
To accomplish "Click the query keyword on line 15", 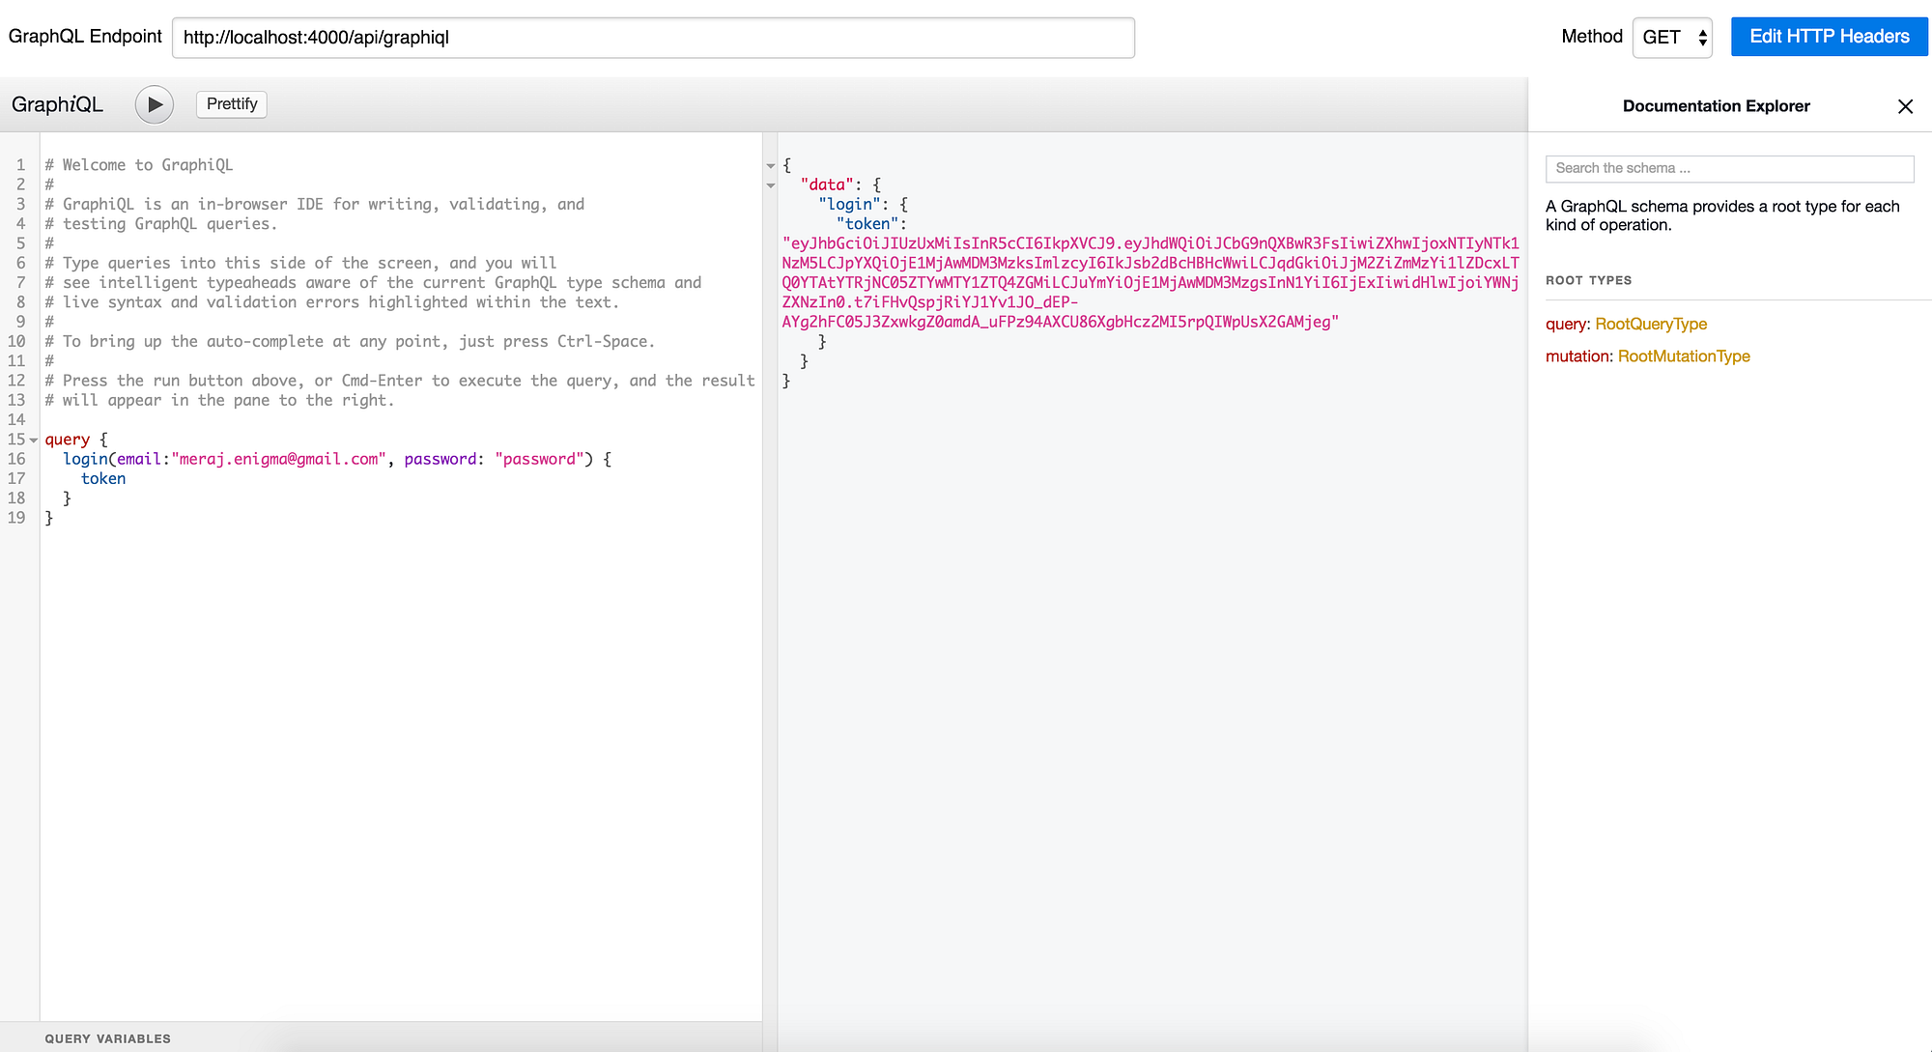I will pos(67,440).
